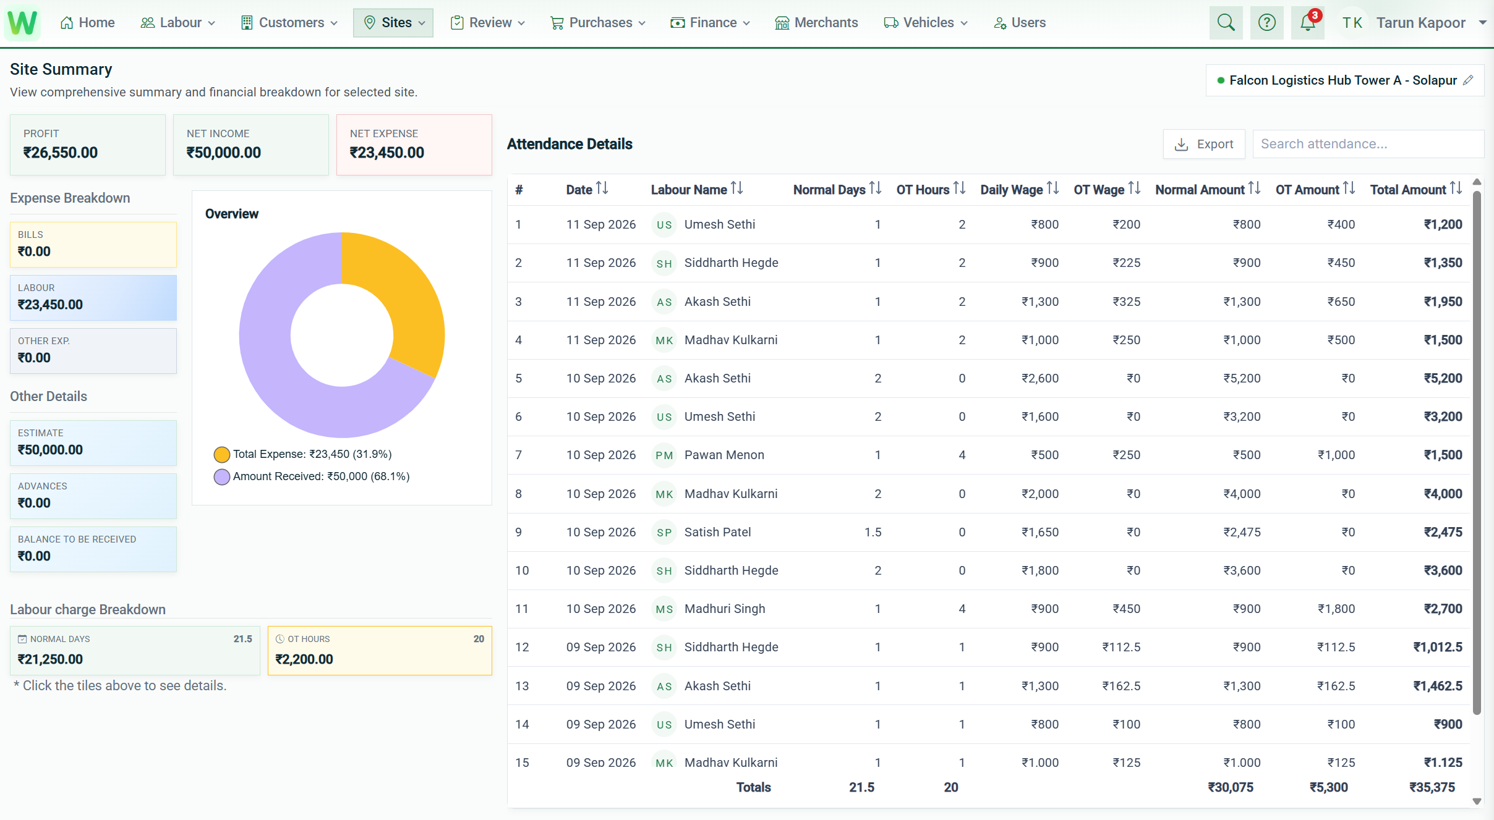
Task: Expand the Sites menu dropdown
Action: coord(393,23)
